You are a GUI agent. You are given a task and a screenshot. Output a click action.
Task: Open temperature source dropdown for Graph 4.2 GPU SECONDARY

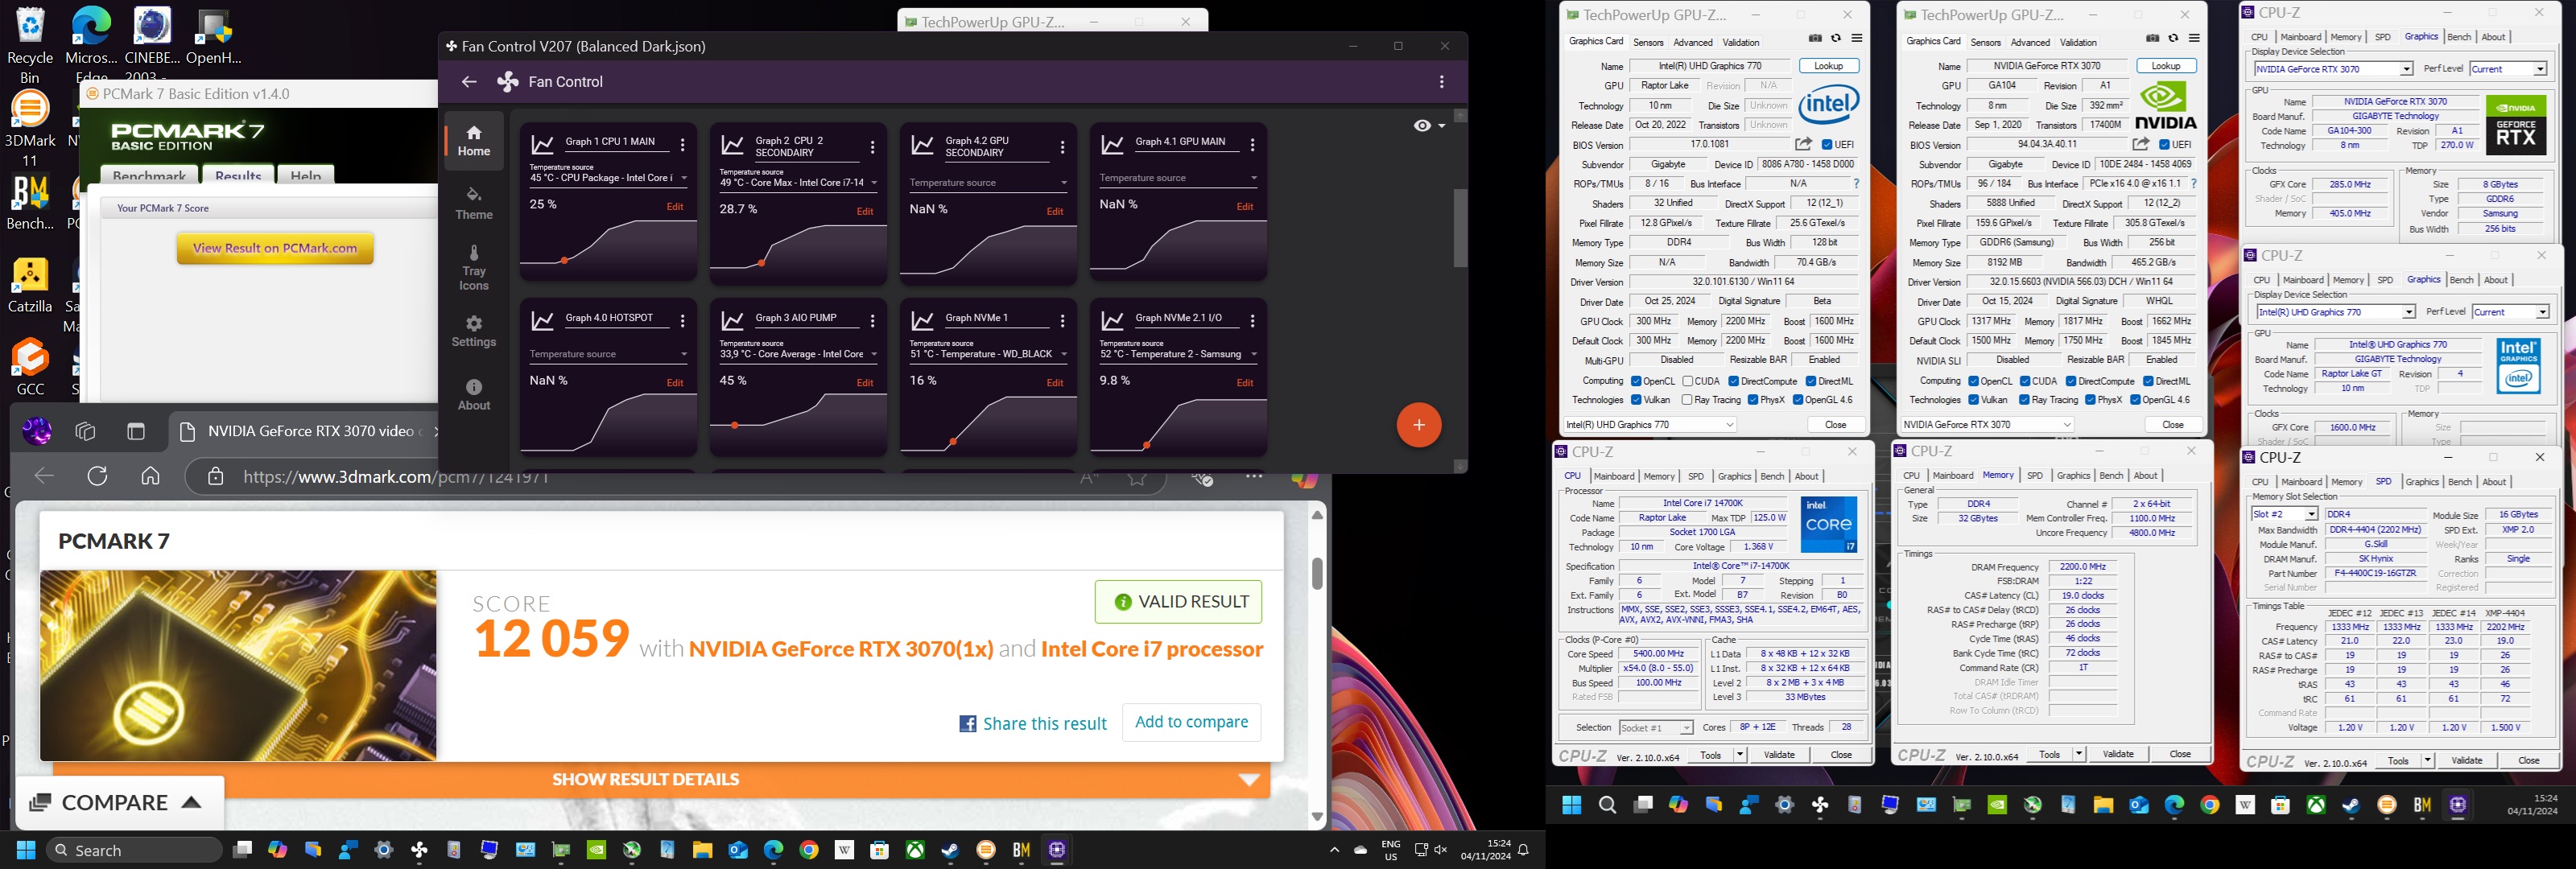click(989, 182)
